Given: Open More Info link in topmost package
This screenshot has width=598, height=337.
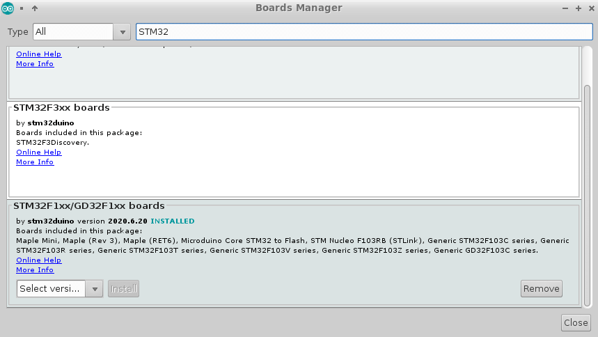Looking at the screenshot, I should pos(35,64).
